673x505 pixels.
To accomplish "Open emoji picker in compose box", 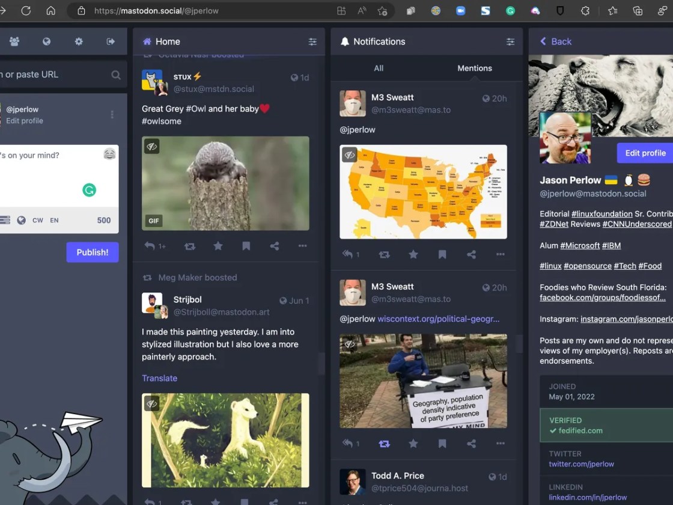I will [109, 154].
